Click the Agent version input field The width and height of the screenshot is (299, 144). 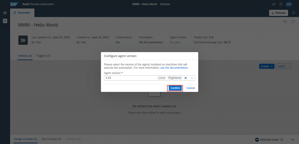[x=149, y=78]
